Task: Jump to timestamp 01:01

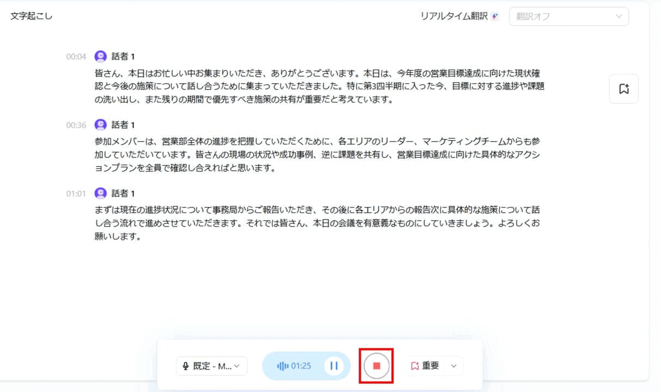Action: pos(76,193)
